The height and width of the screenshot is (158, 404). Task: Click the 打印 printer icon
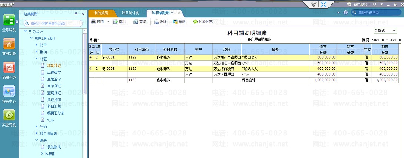click(x=93, y=22)
